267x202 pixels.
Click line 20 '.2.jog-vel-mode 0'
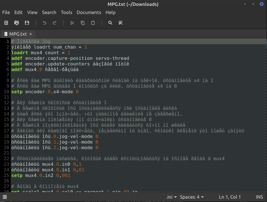tap(74, 147)
